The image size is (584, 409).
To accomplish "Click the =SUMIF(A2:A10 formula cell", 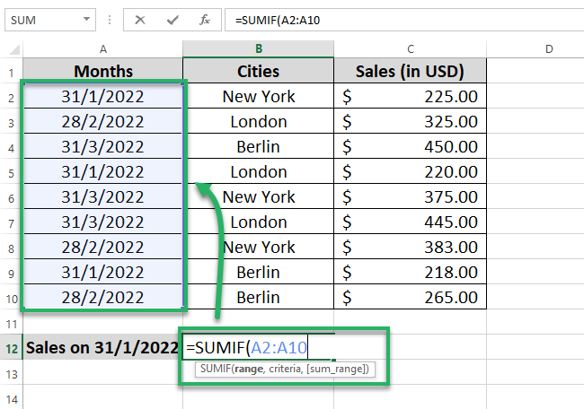I will coord(258,347).
